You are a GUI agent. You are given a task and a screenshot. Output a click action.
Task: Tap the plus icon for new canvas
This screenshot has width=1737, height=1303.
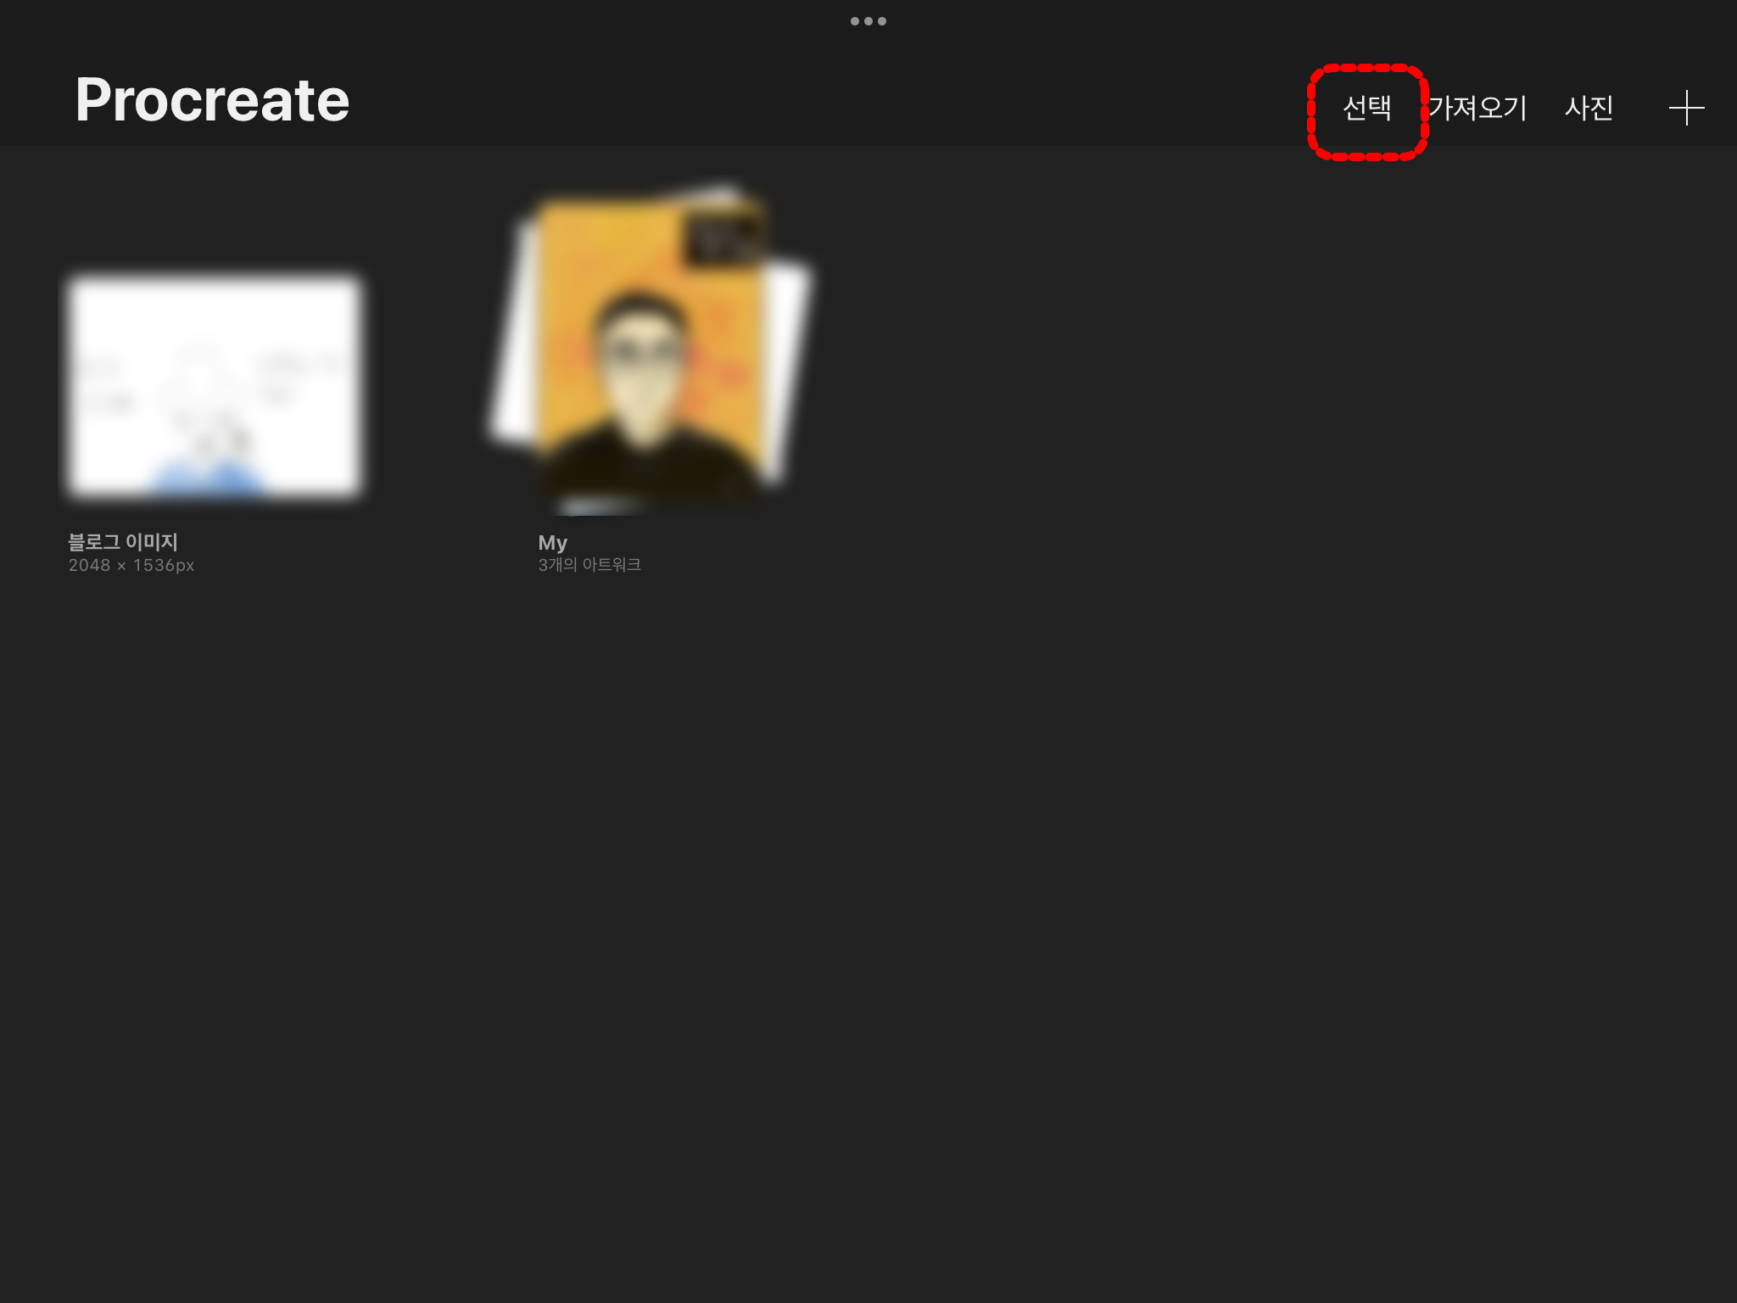1686,108
